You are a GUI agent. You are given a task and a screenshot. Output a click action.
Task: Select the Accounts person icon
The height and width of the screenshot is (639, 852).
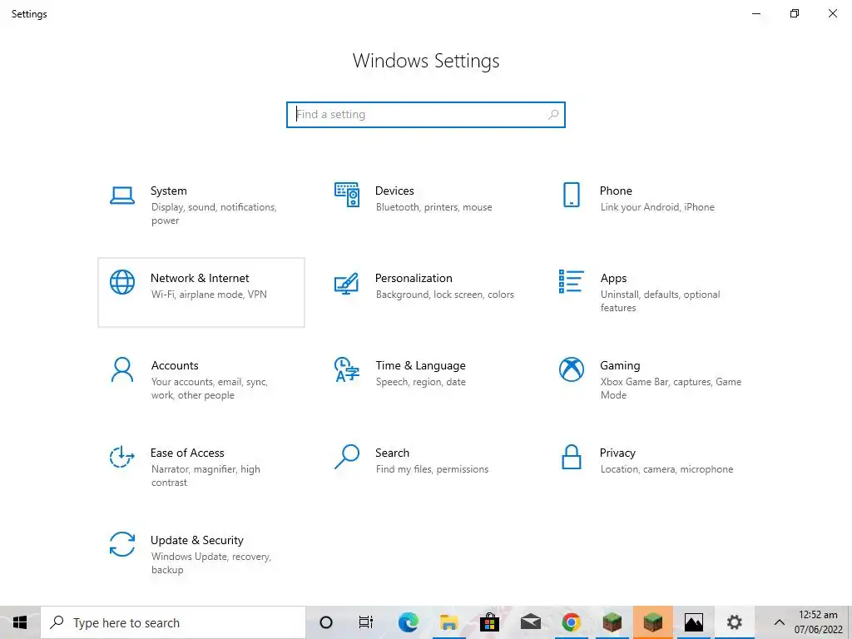tap(122, 369)
